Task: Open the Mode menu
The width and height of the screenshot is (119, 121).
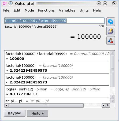Action: [x=29, y=10]
